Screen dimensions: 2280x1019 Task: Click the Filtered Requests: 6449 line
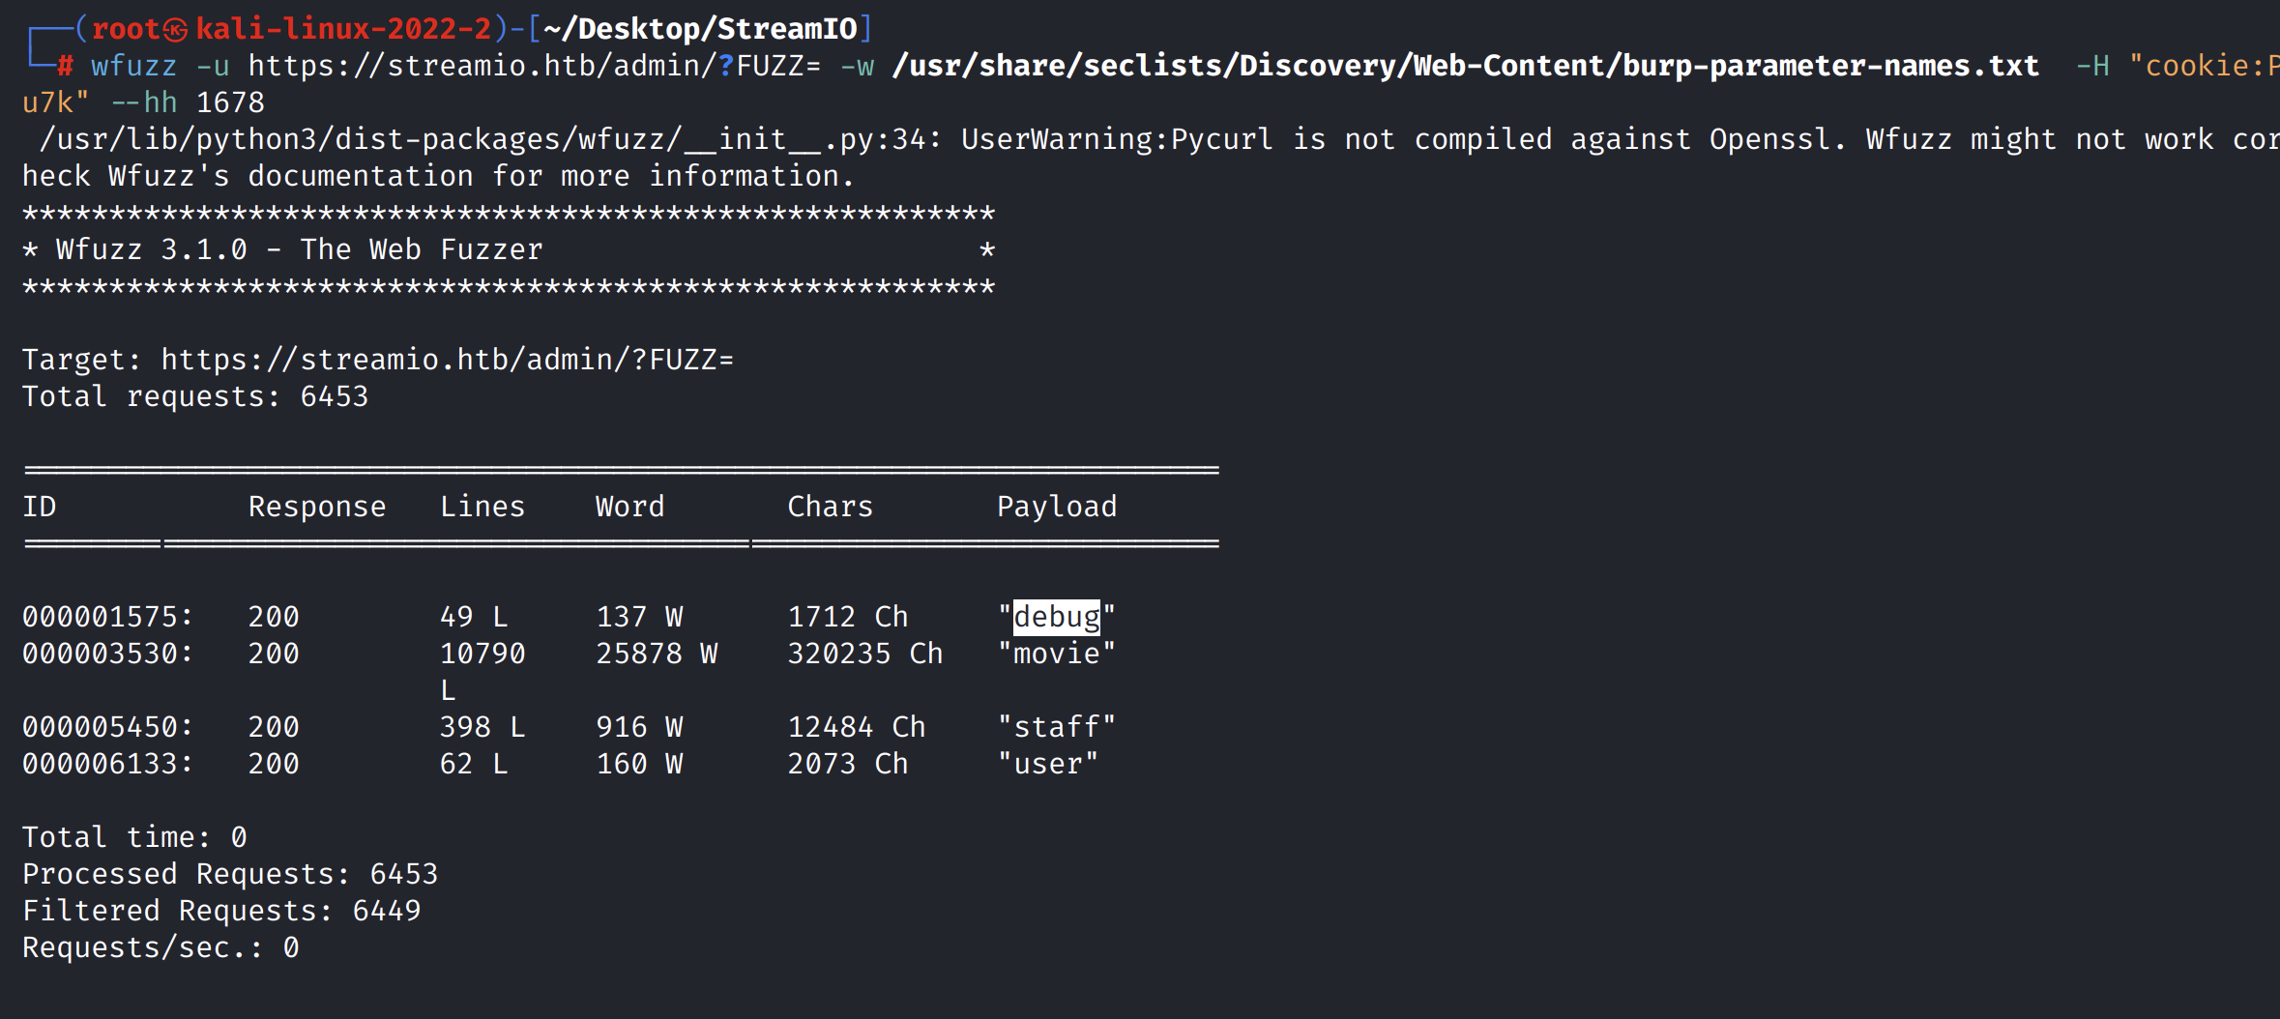pos(221,911)
